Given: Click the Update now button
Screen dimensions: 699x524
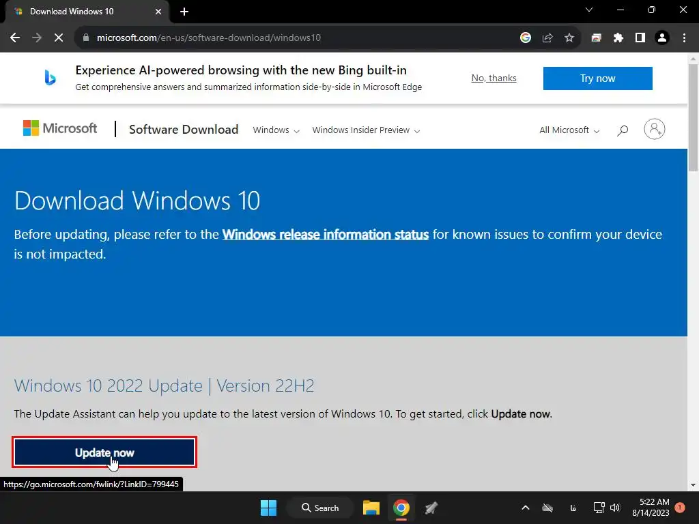Looking at the screenshot, I should (x=104, y=452).
